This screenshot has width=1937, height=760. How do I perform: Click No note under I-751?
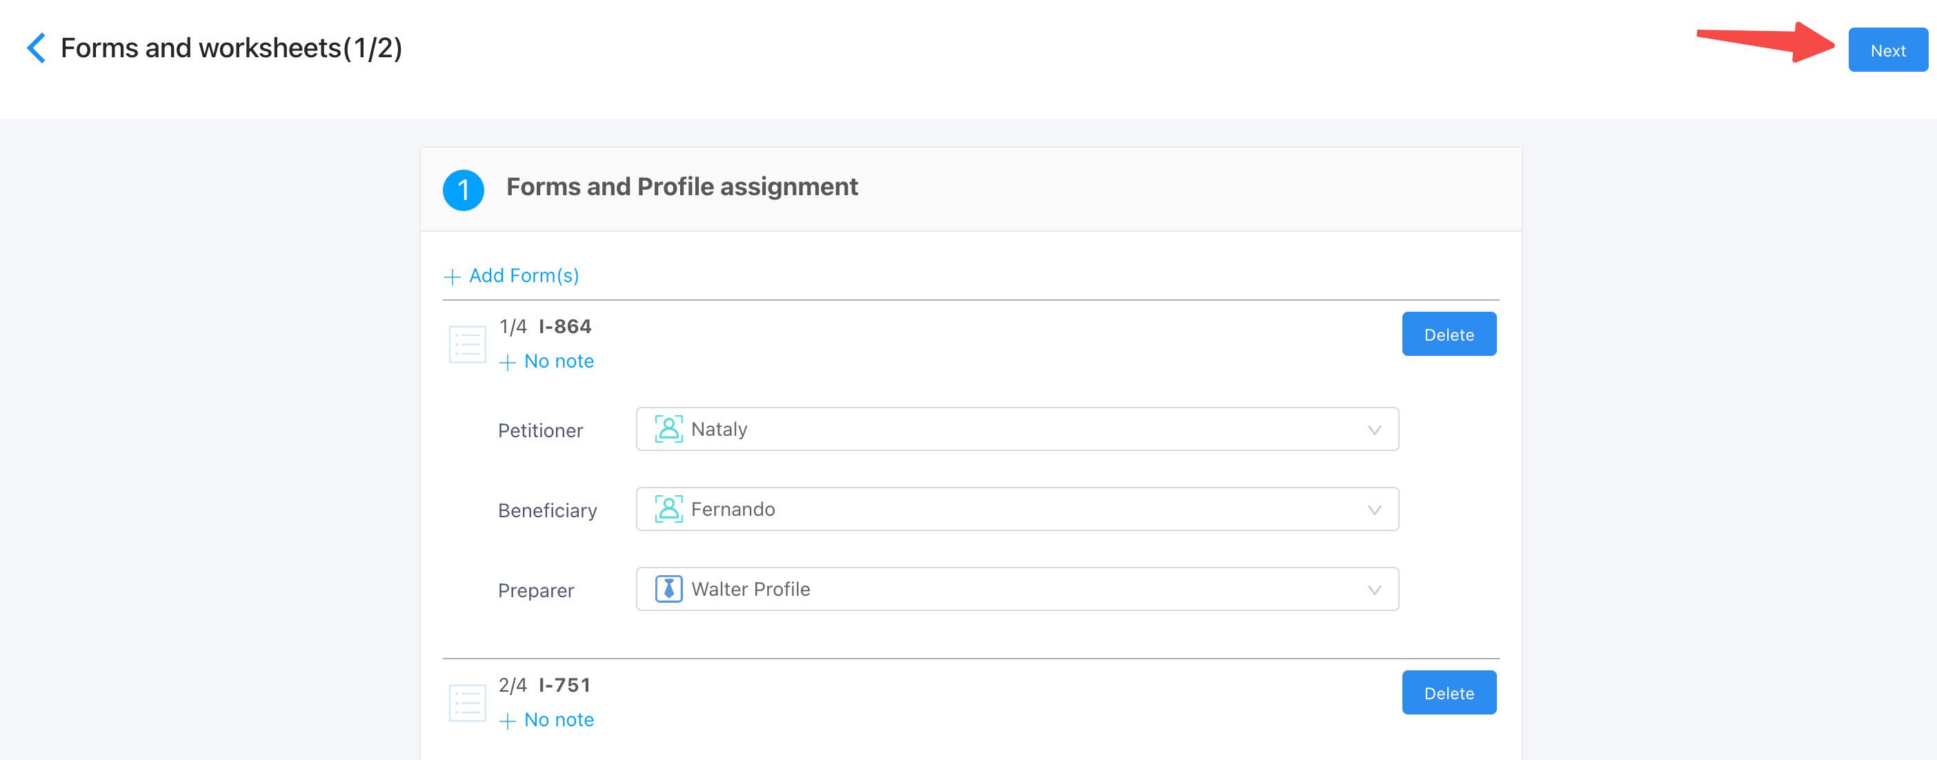[x=559, y=720]
